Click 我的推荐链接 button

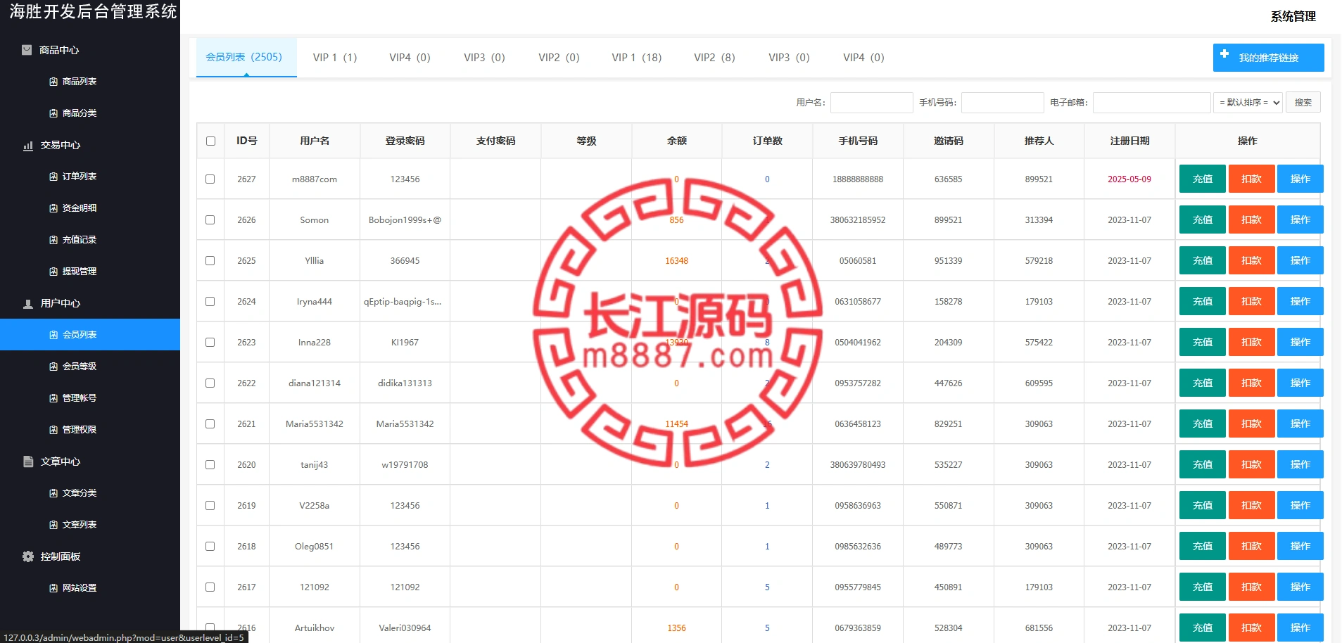1268,58
